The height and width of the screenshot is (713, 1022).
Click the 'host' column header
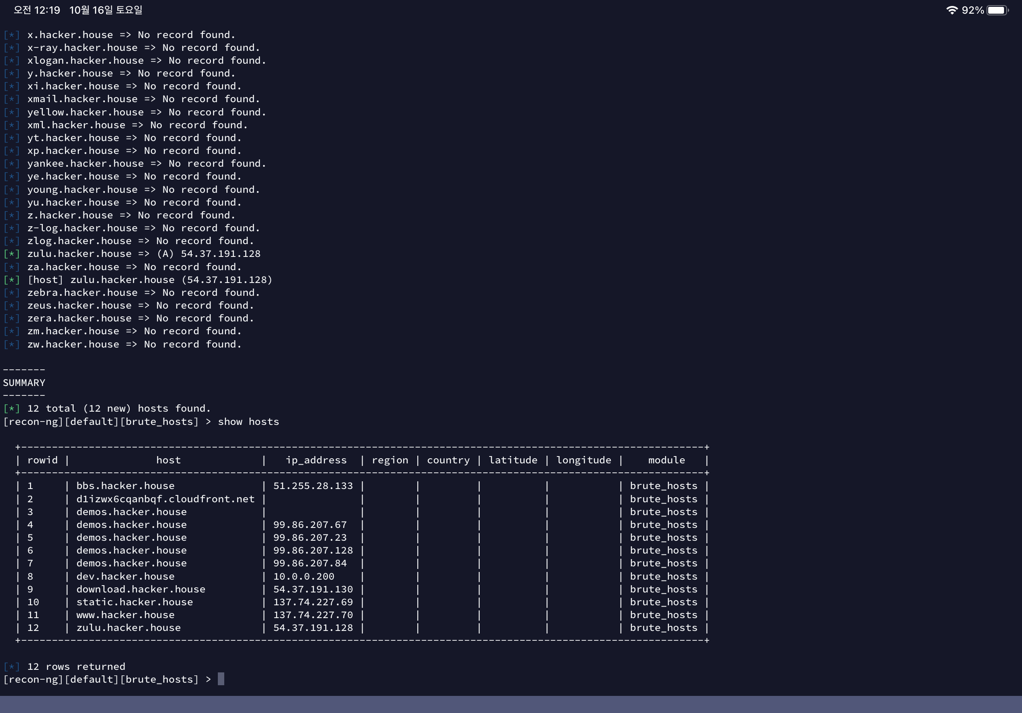[168, 460]
